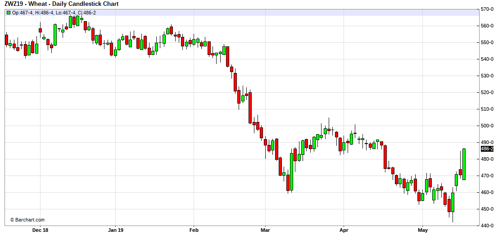Click the green legend swatch beside Op:467-4
The width and height of the screenshot is (498, 244).
[9, 13]
